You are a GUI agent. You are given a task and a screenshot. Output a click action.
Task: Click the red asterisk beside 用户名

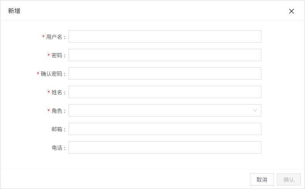(x=44, y=37)
